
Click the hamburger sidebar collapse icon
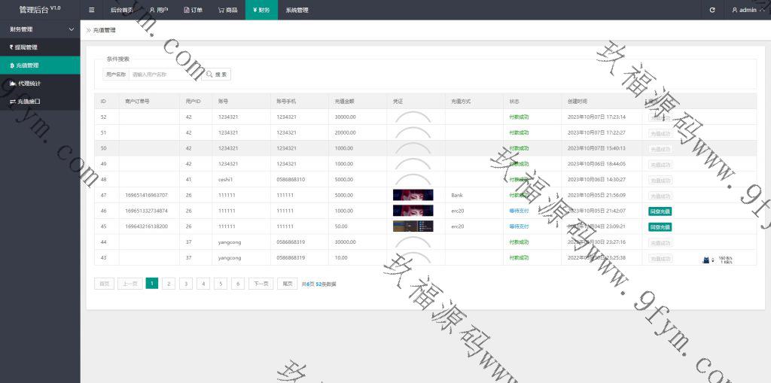pos(91,10)
